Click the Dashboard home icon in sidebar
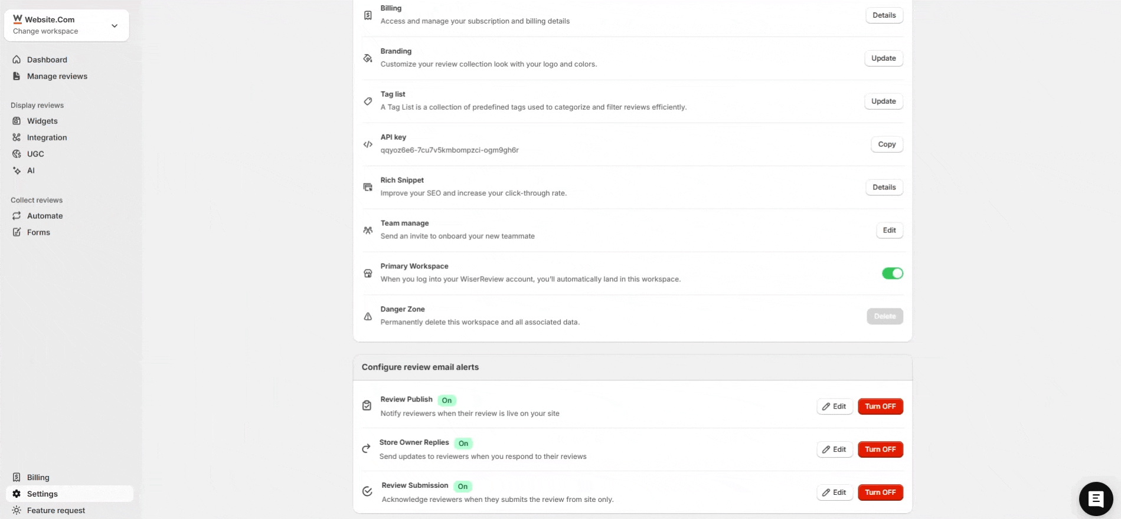 pos(17,60)
